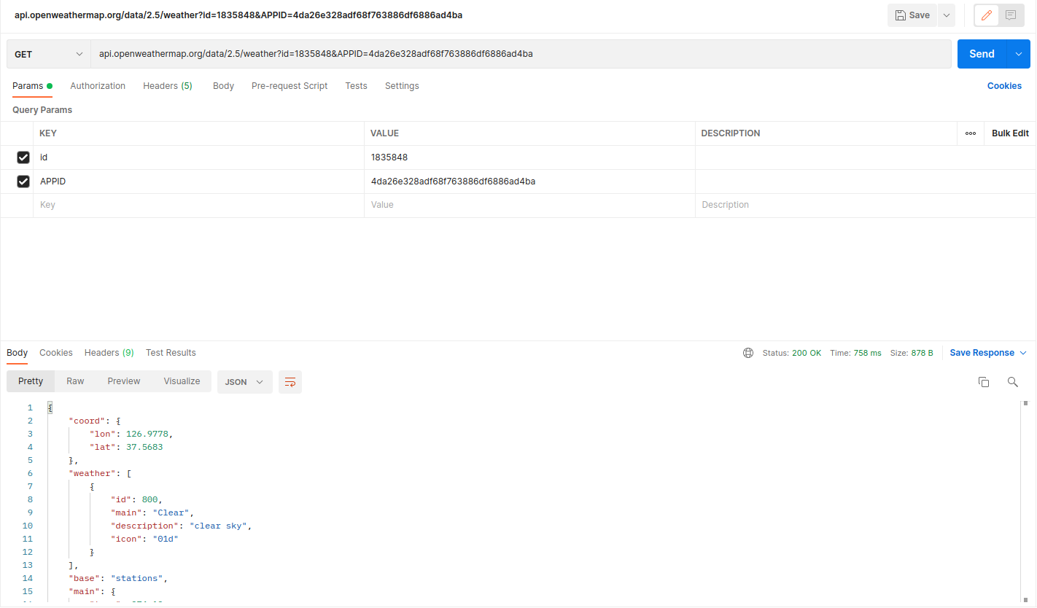Click the response body vertical scrollbar

1025,502
